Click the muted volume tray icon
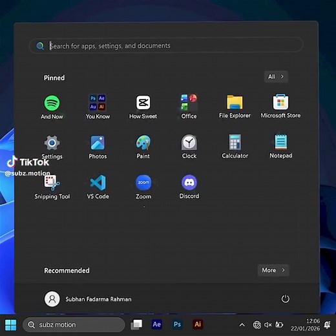The height and width of the screenshot is (336, 336). click(x=268, y=324)
